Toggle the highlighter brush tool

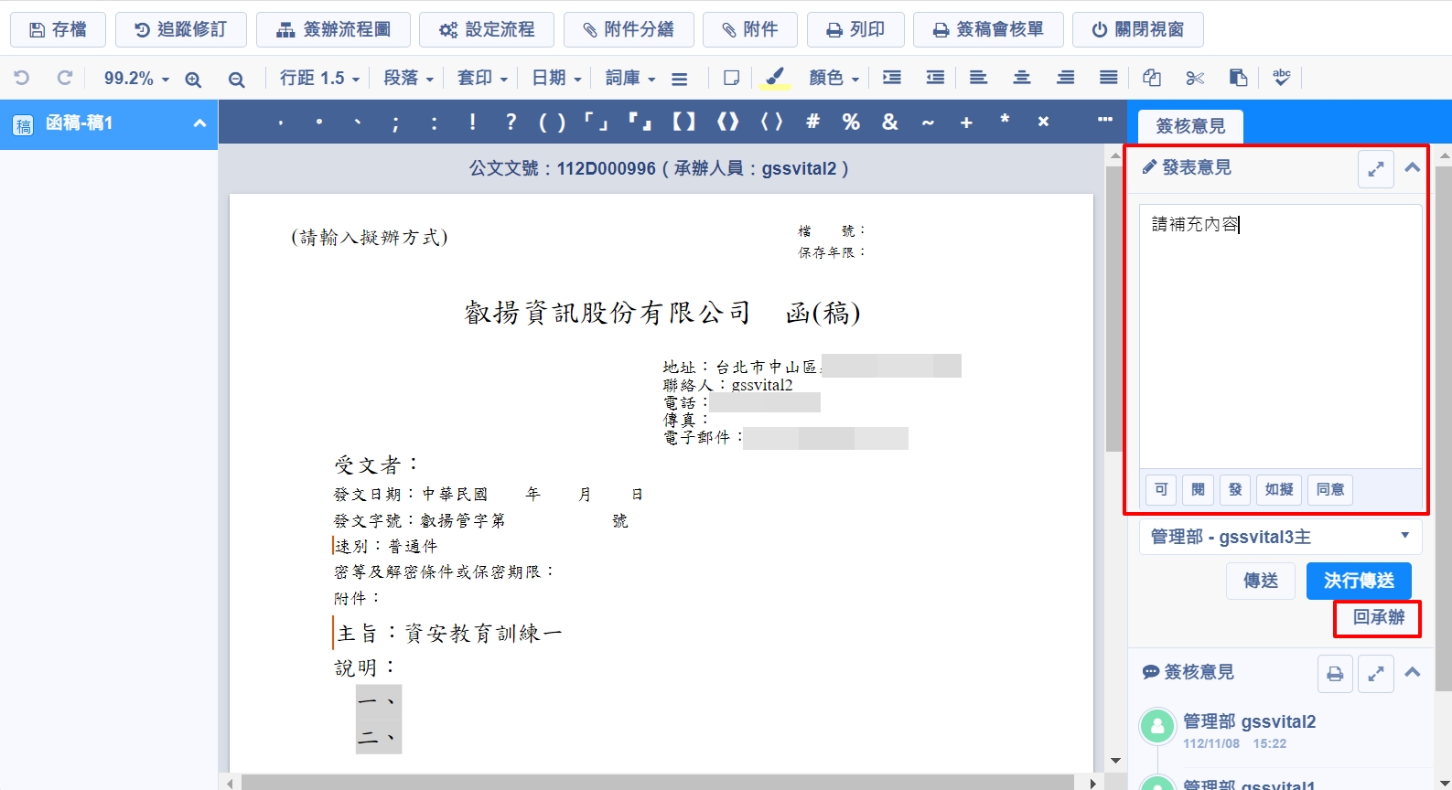[774, 78]
